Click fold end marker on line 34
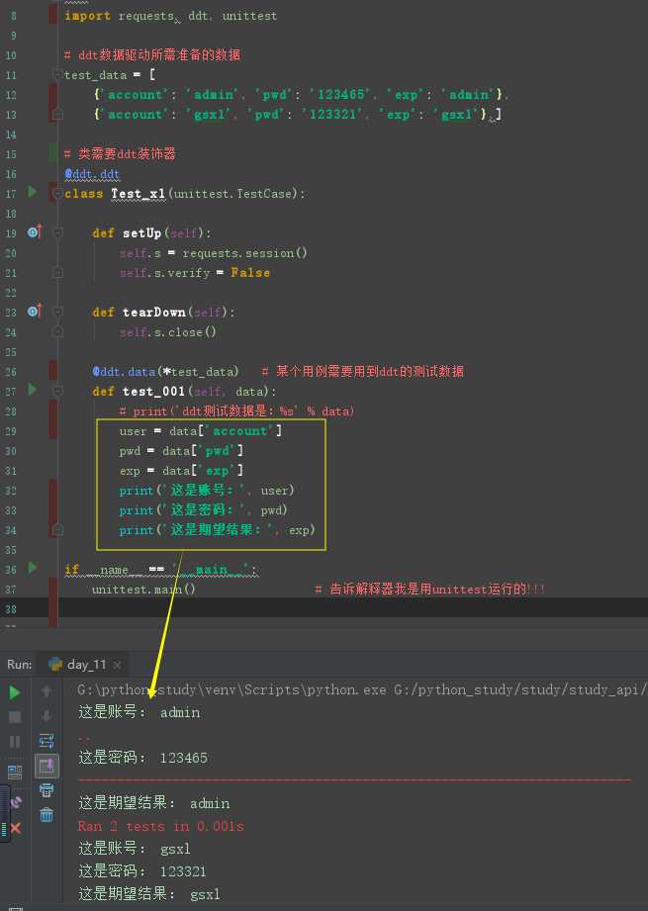Viewport: 648px width, 911px height. coord(57,529)
